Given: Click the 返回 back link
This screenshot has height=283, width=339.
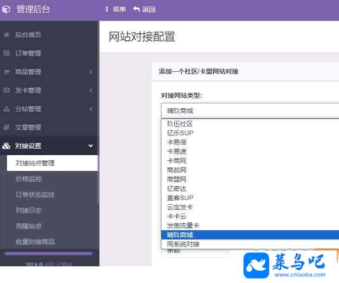Looking at the screenshot, I should (144, 9).
